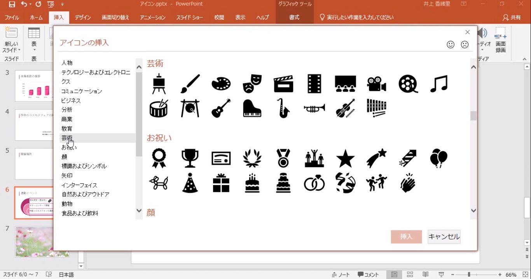
Task: Click the zoom slider handle
Action: [x=469, y=275]
